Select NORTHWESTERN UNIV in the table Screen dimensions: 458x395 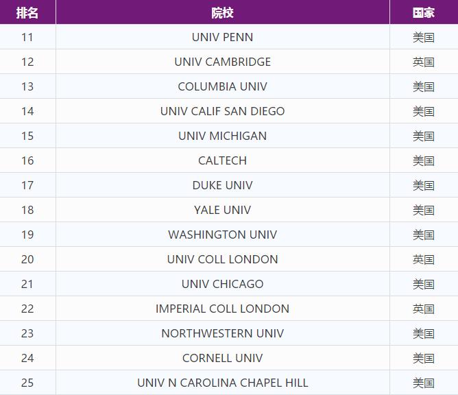222,333
